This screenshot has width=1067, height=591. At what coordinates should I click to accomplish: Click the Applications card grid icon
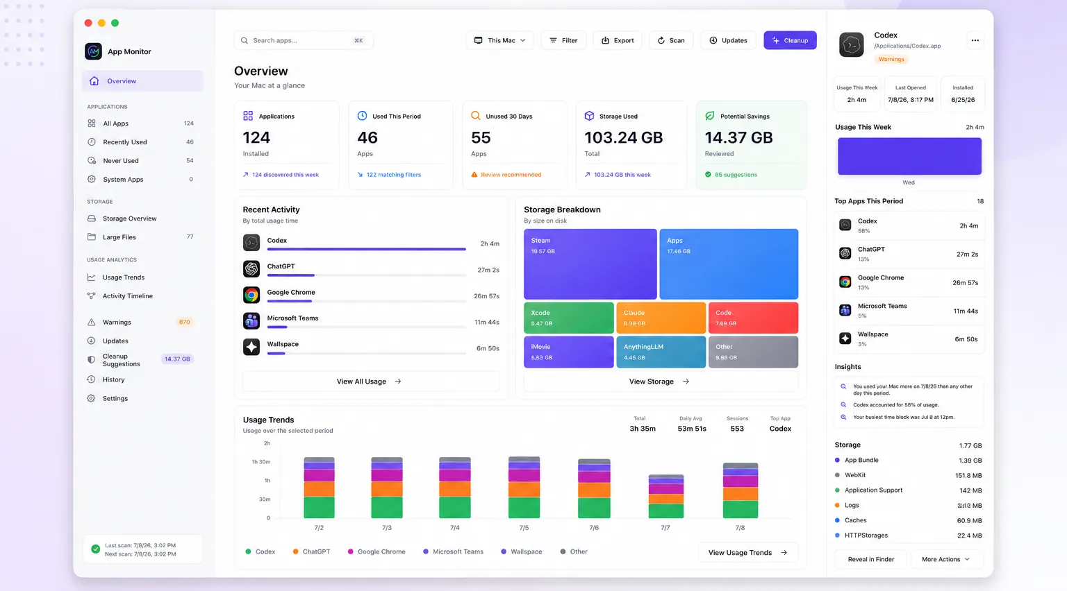[248, 116]
